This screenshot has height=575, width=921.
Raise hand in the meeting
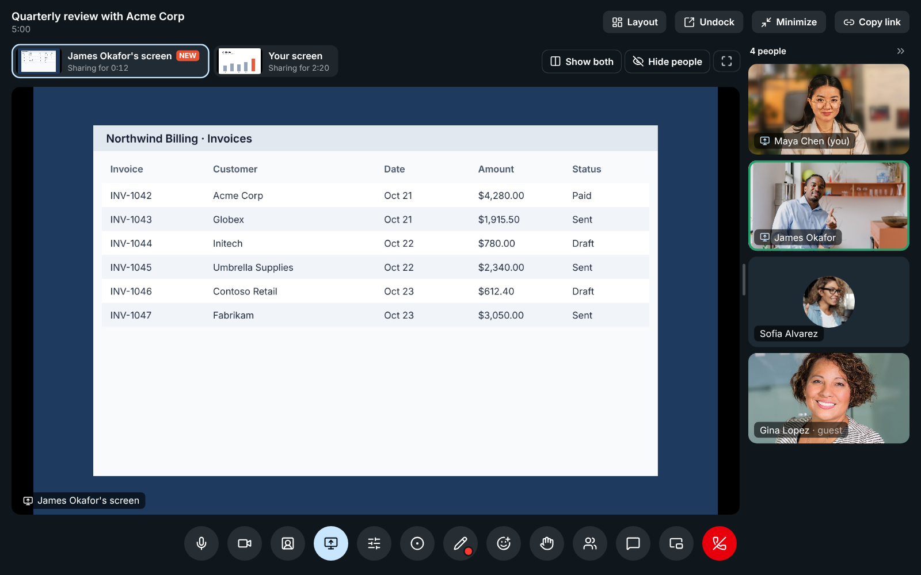click(547, 543)
